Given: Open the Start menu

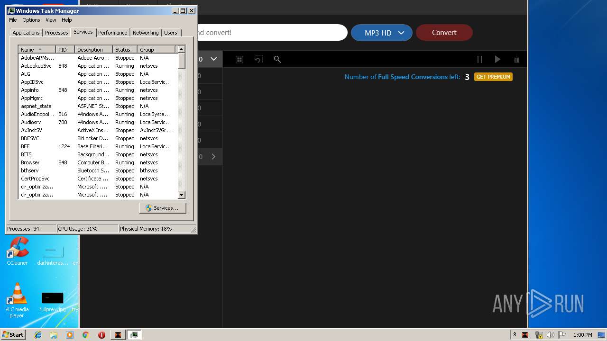Looking at the screenshot, I should (13, 335).
